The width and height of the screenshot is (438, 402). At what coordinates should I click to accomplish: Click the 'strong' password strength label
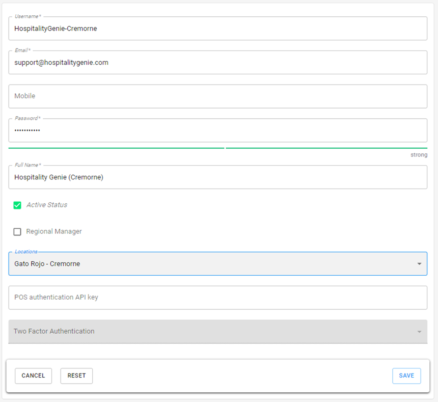click(x=419, y=155)
